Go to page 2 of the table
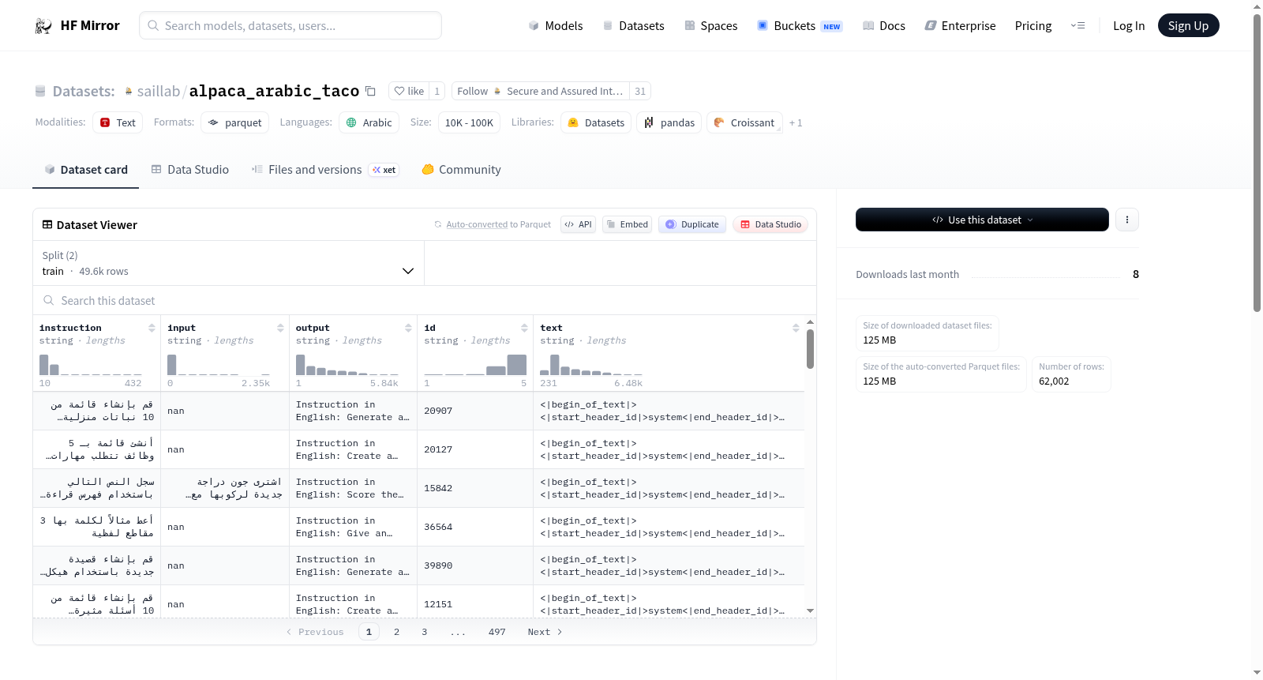The height and width of the screenshot is (680, 1263). pos(396,632)
